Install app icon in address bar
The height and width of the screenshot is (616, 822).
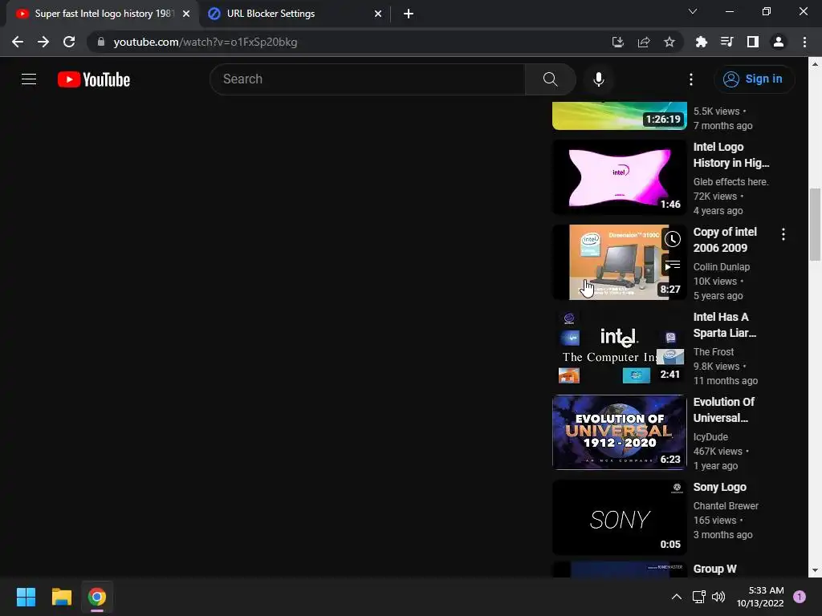(x=618, y=42)
